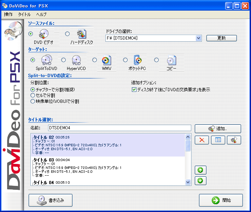Select ポケットPC target radio button

pyautogui.click(x=125, y=60)
